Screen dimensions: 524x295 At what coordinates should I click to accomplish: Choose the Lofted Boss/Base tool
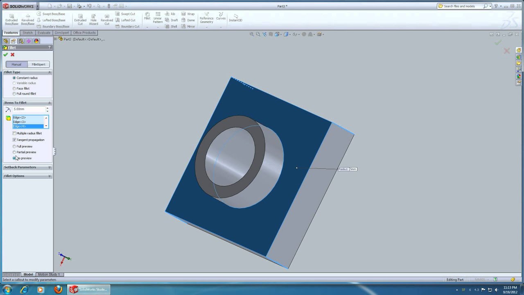tap(51, 20)
